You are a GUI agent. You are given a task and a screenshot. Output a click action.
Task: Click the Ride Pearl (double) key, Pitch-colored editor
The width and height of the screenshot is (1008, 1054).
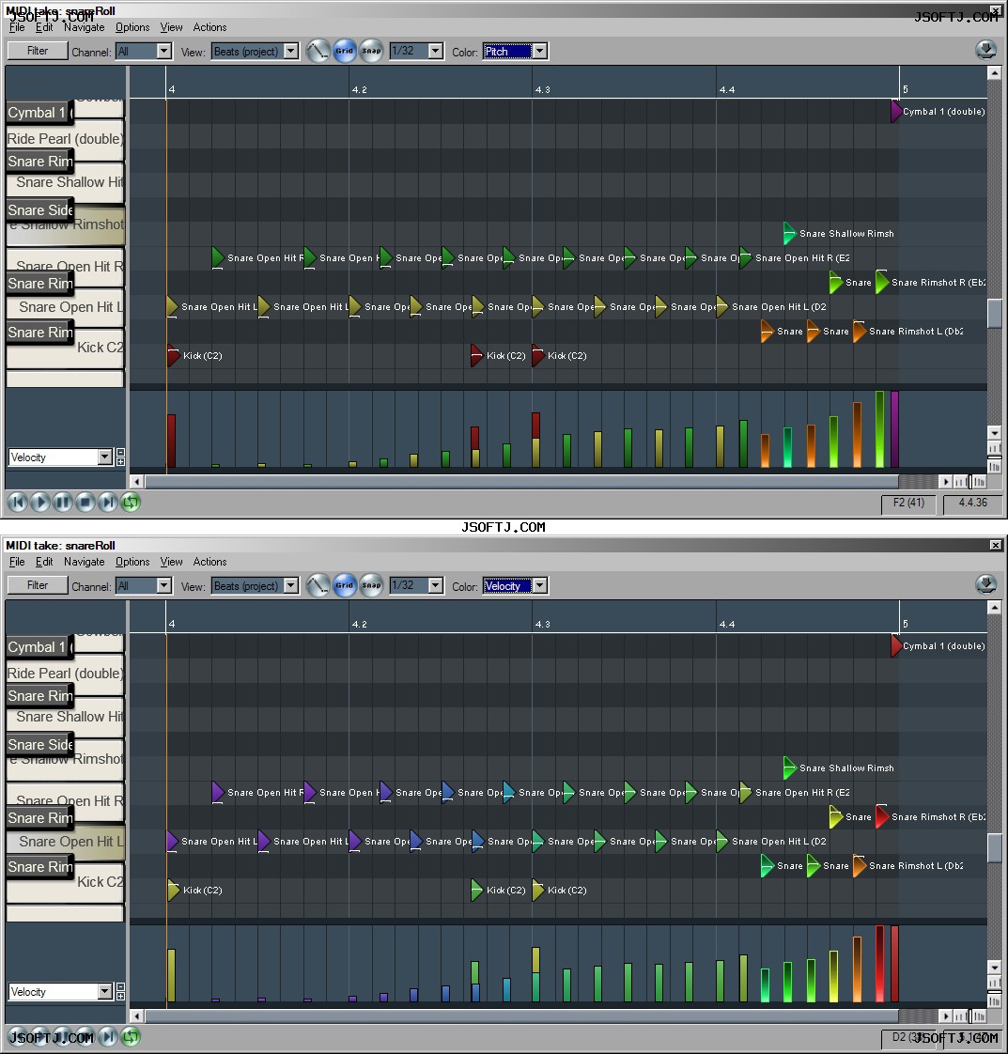65,139
